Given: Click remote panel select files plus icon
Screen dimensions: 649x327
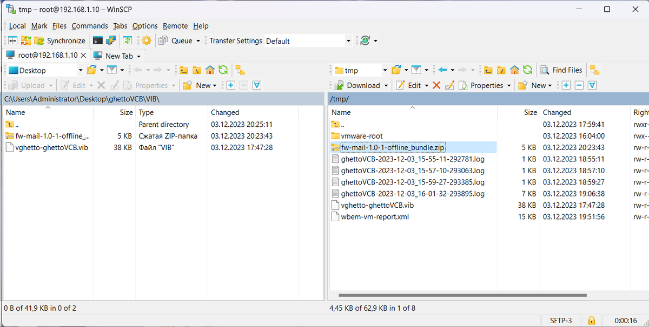Looking at the screenshot, I should point(566,85).
